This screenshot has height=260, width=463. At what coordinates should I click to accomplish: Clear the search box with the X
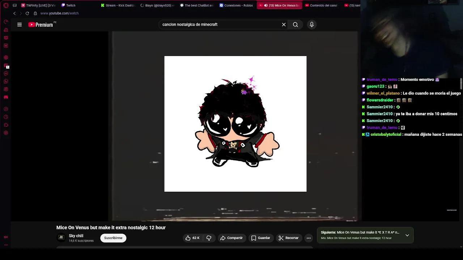pos(284,25)
